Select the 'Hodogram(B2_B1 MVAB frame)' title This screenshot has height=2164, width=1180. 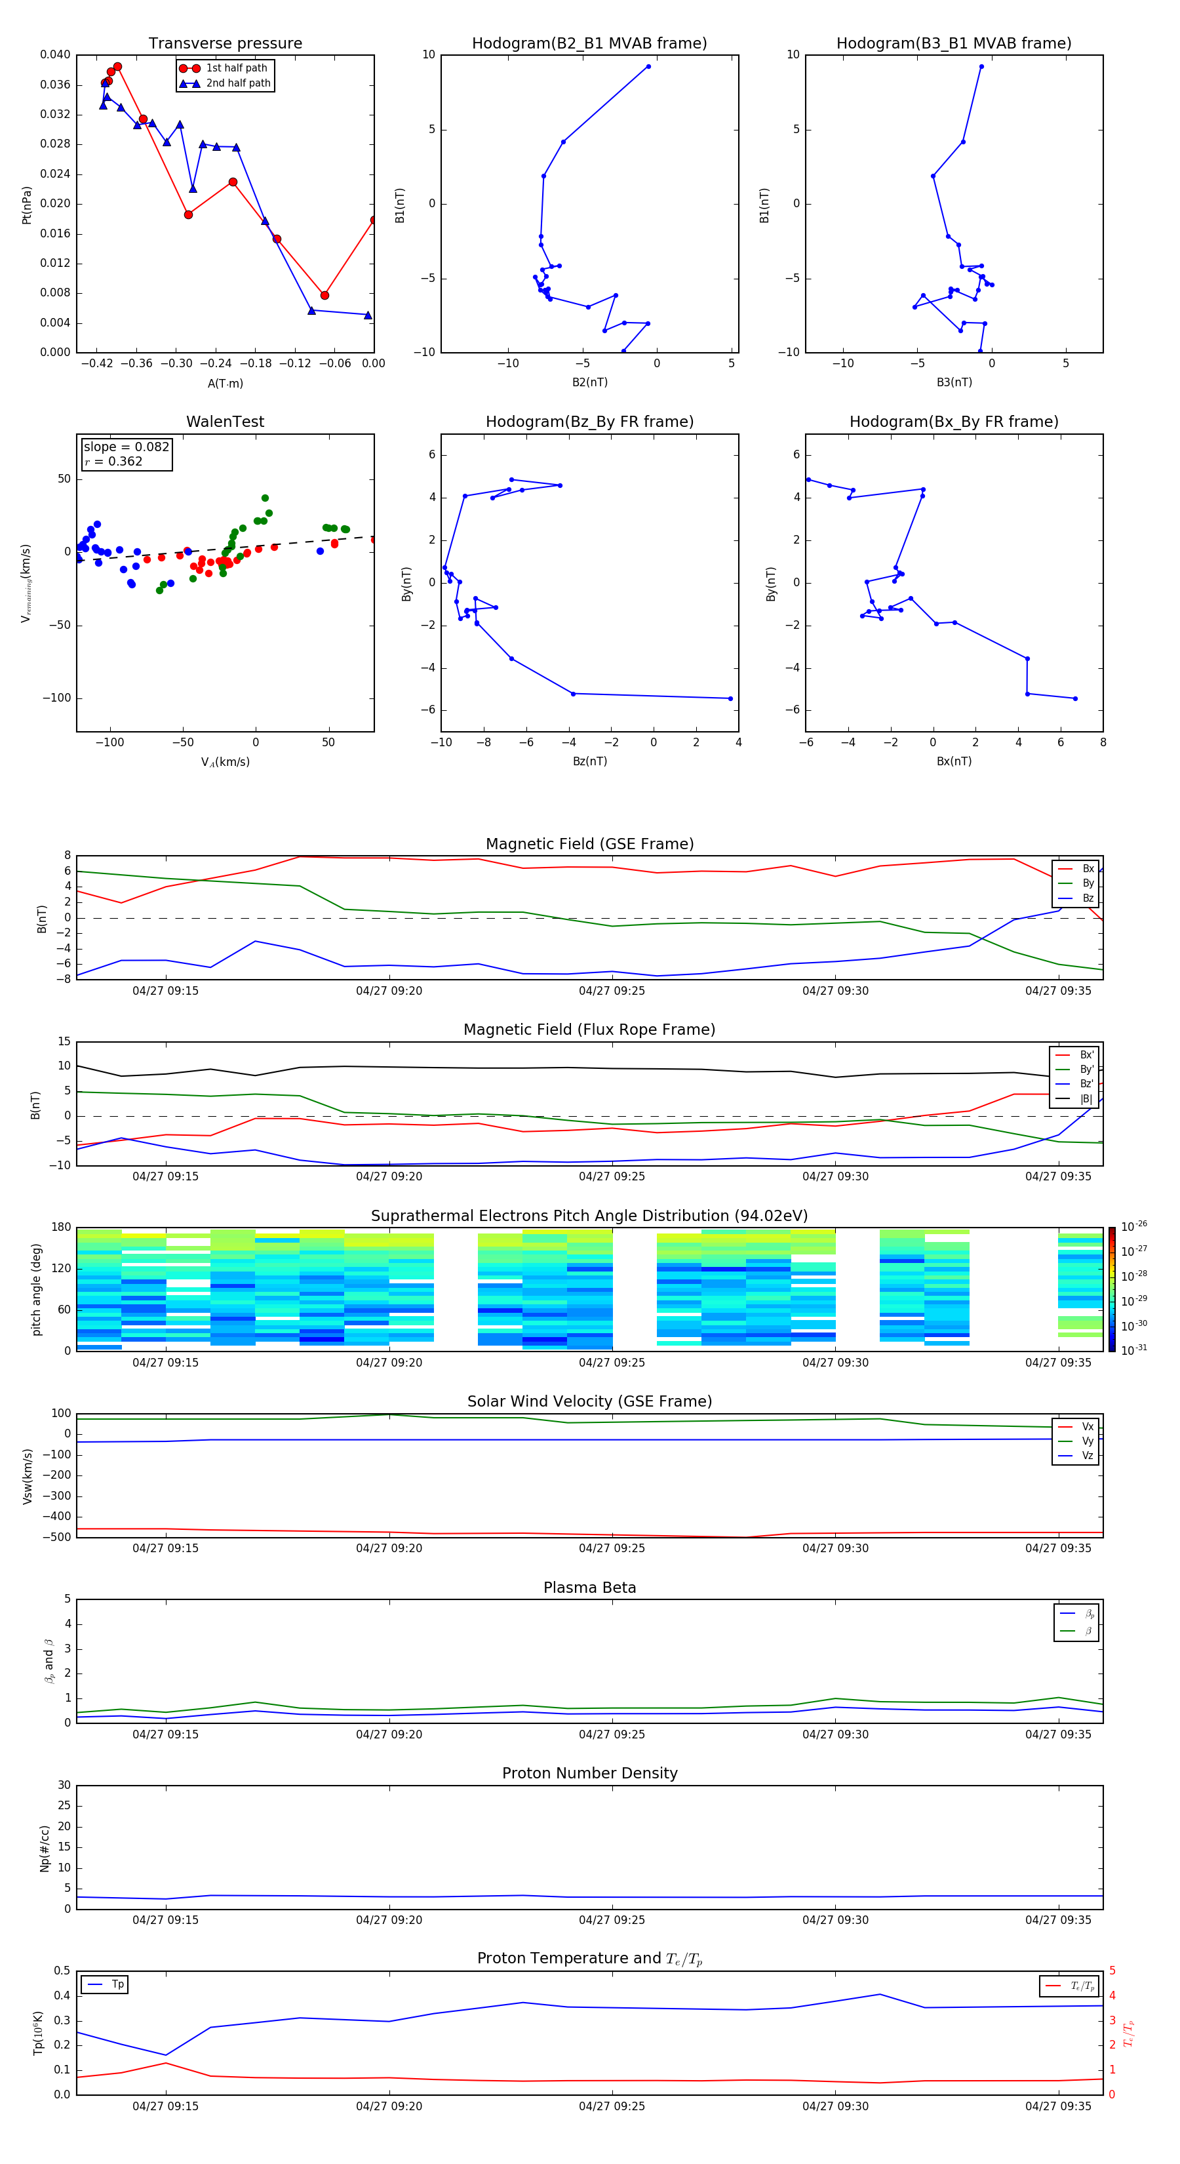tap(589, 44)
